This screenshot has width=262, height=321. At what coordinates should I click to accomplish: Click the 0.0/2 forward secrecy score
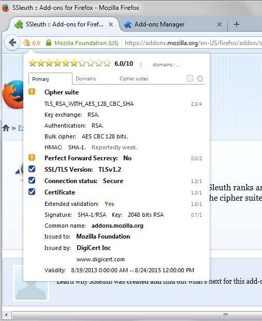(196, 159)
